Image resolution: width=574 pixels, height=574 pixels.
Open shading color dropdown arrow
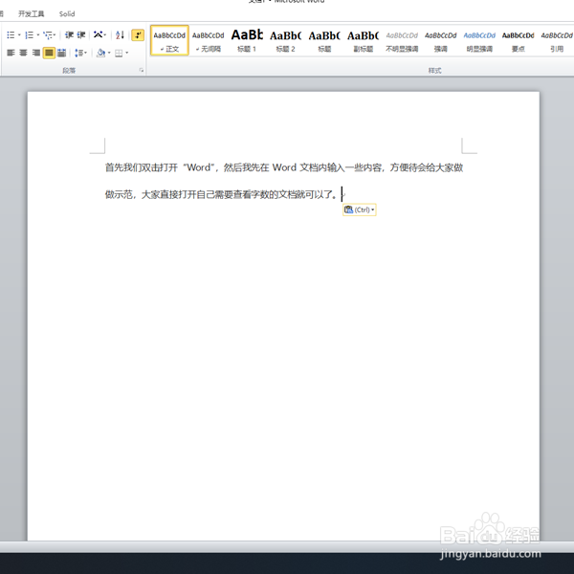point(109,53)
